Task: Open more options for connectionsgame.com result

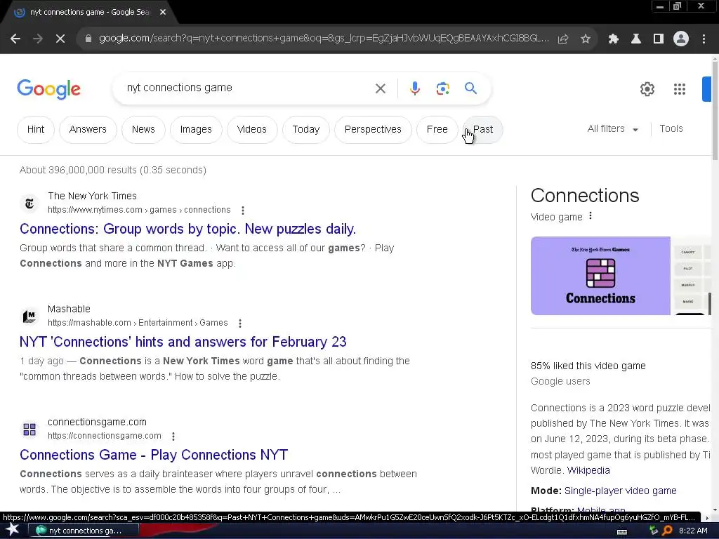Action: tap(173, 437)
